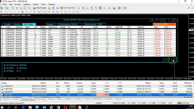Activate the M5 timeframe button
This screenshot has height=109, width=194.
pyautogui.click(x=49, y=12)
